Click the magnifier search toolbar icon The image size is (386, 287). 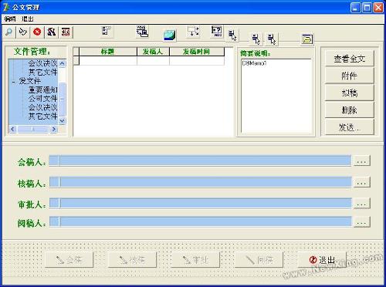point(9,32)
